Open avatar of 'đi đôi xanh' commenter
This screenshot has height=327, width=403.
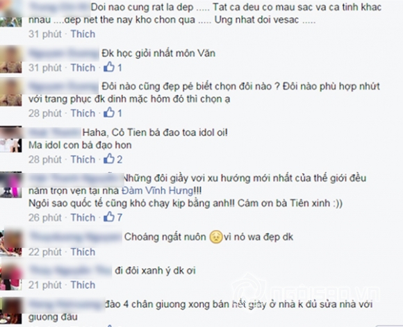[11, 276]
